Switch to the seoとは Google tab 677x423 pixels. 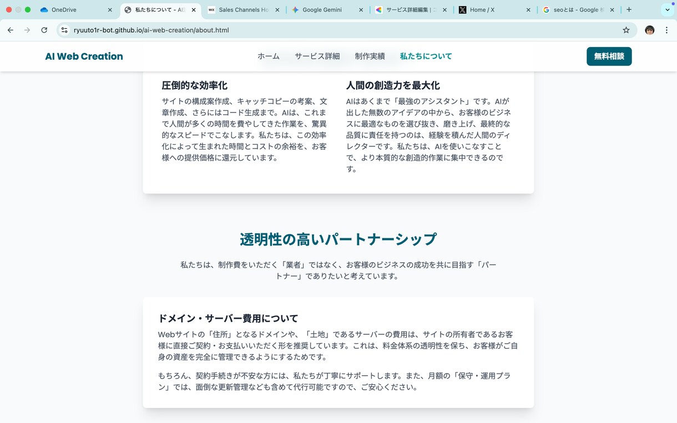579,10
